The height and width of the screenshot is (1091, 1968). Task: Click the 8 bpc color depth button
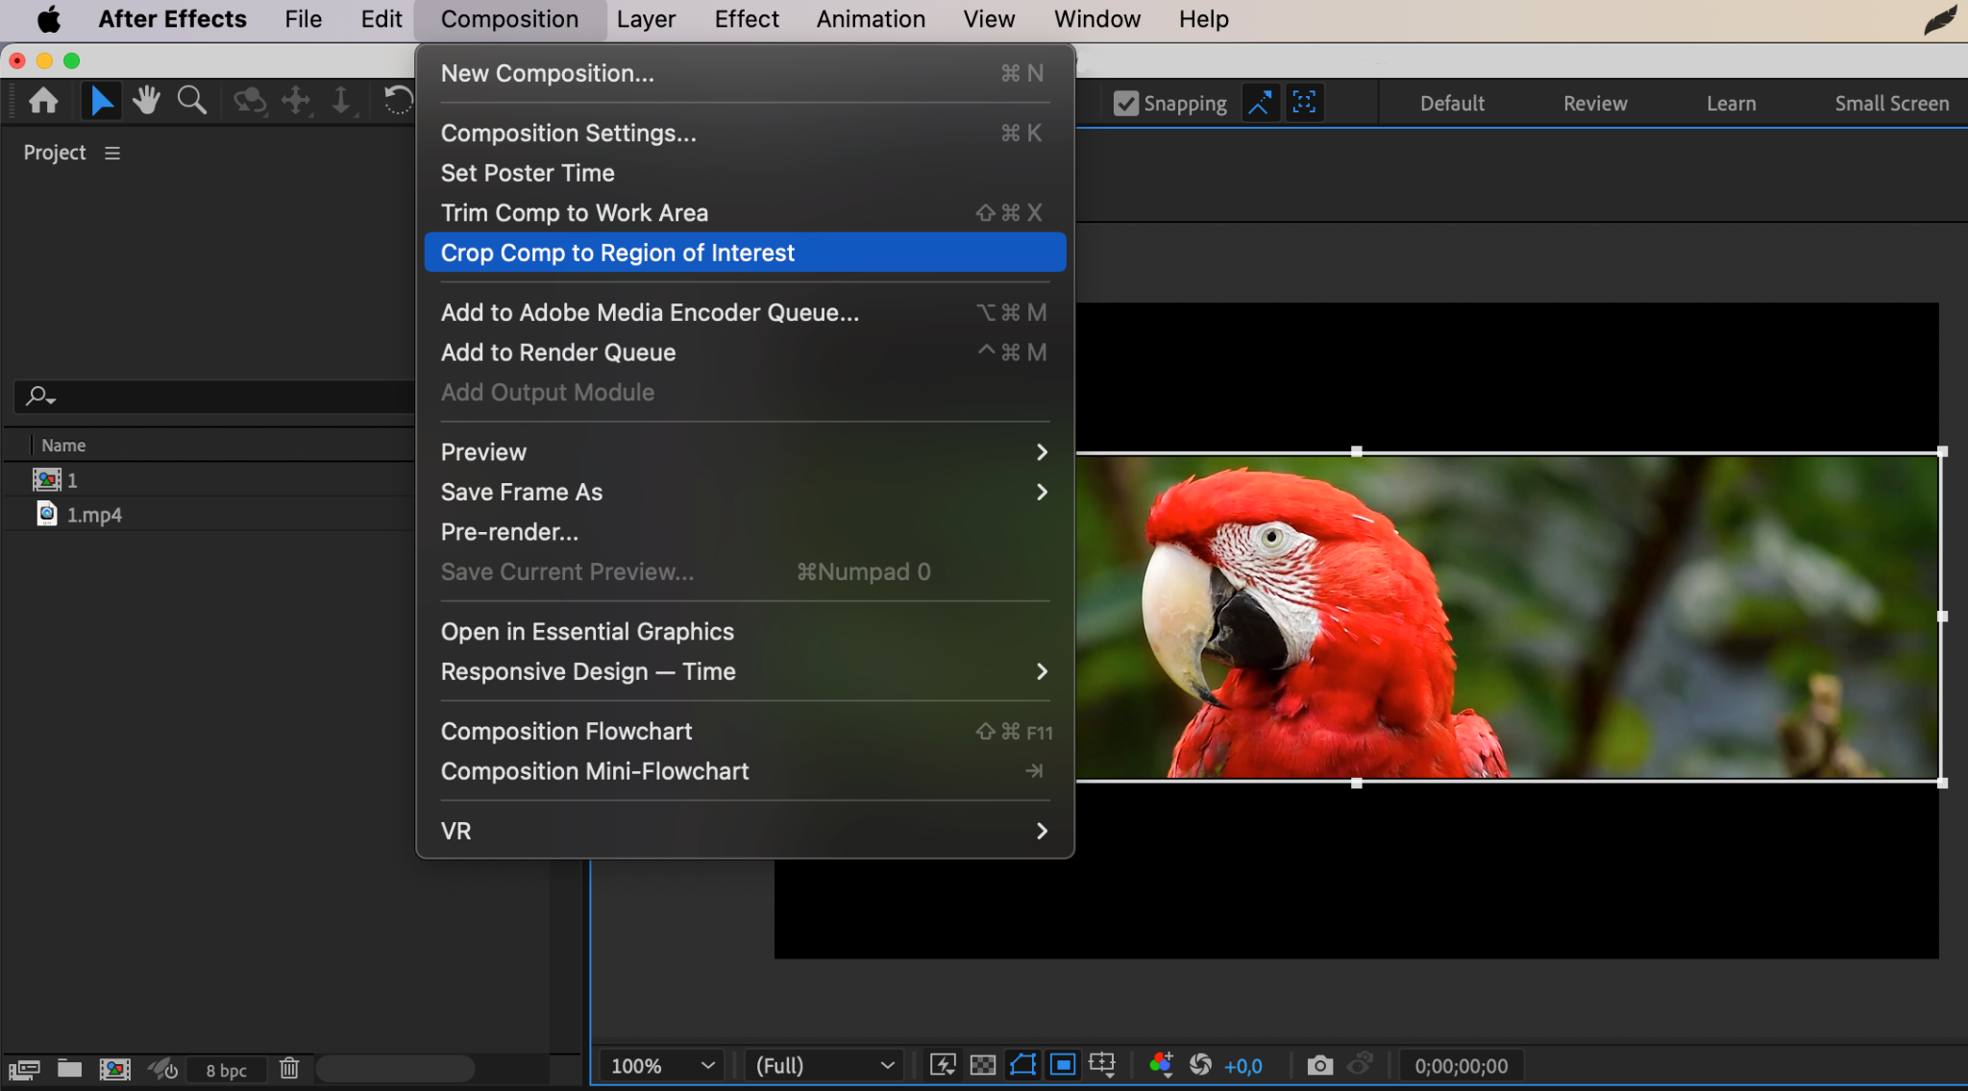pos(226,1070)
